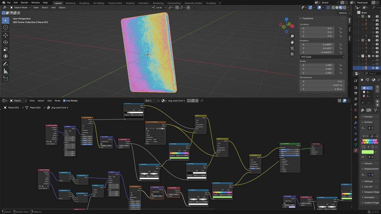
Task: Click the material fake user shield icon
Action: [189, 101]
